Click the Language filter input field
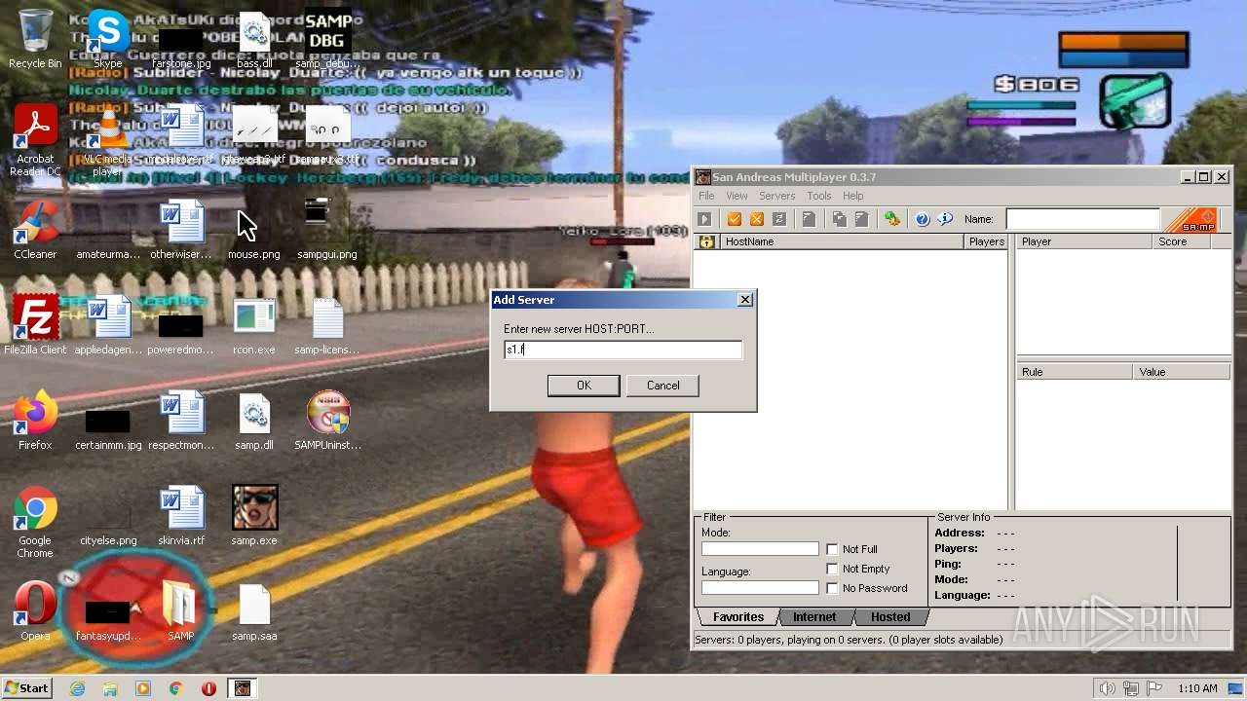Screen dimensions: 1247x701 tap(760, 588)
